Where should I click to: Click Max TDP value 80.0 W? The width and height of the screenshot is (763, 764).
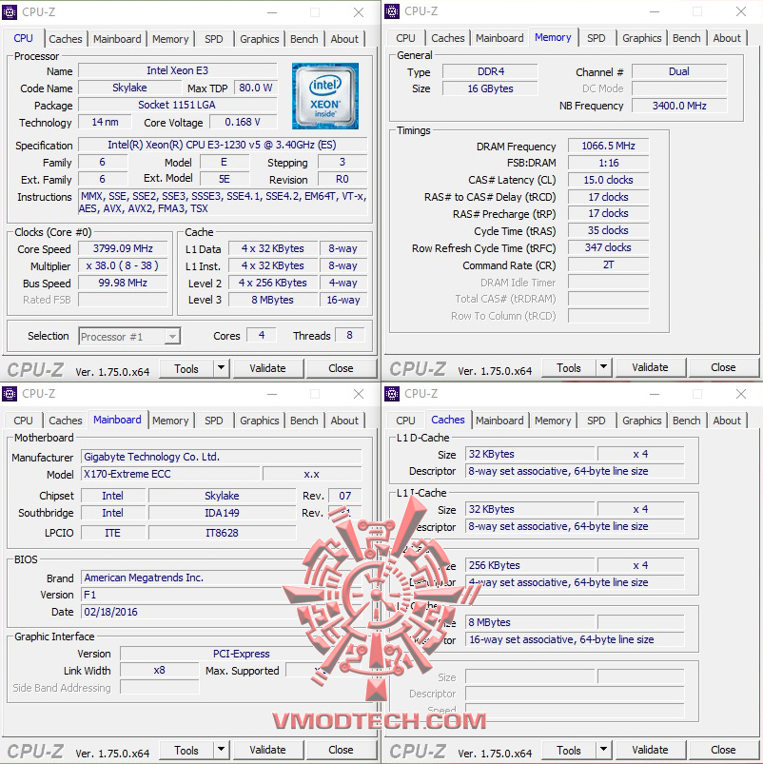tap(255, 88)
